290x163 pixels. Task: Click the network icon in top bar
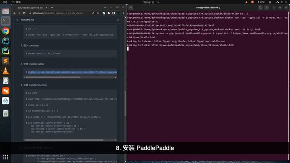click(277, 2)
